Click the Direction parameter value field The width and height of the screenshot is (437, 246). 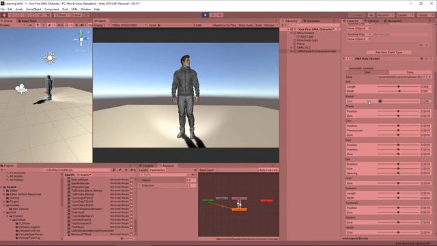[191, 185]
